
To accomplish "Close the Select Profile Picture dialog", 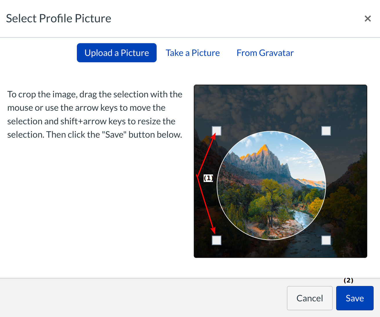I will 368,19.
